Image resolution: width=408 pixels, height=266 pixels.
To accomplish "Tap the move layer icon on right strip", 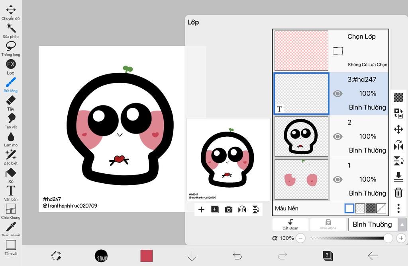I will click(x=398, y=129).
